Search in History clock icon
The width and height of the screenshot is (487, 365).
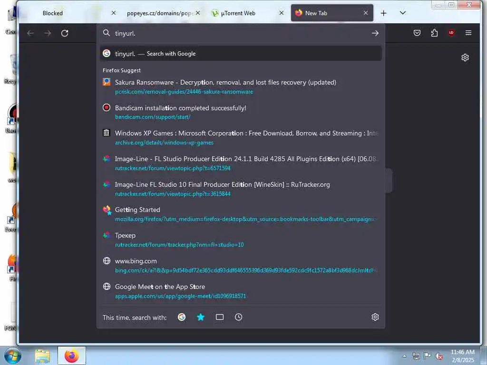(239, 317)
